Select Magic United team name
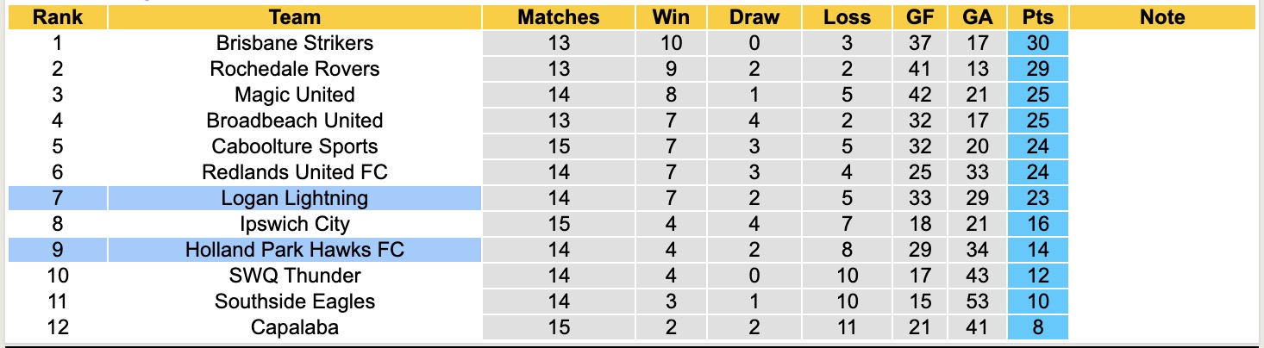The image size is (1264, 348). tap(294, 95)
